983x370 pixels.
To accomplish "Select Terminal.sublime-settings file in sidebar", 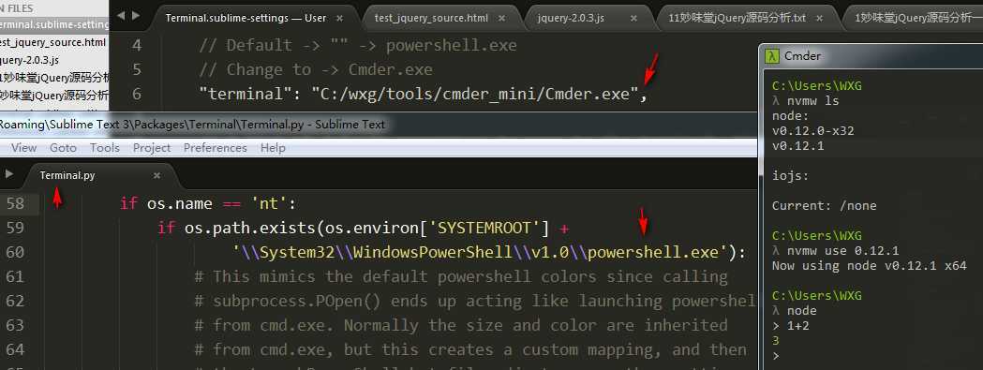I will point(54,25).
